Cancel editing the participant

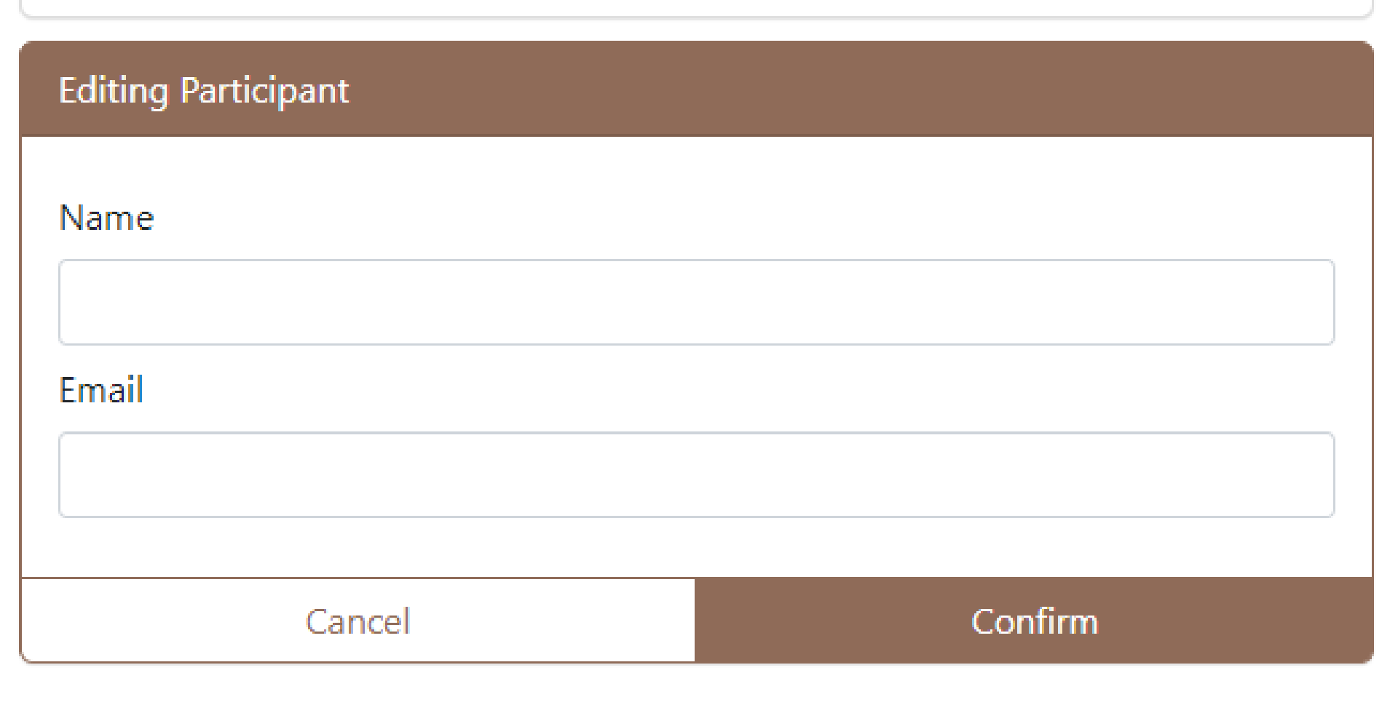click(358, 621)
